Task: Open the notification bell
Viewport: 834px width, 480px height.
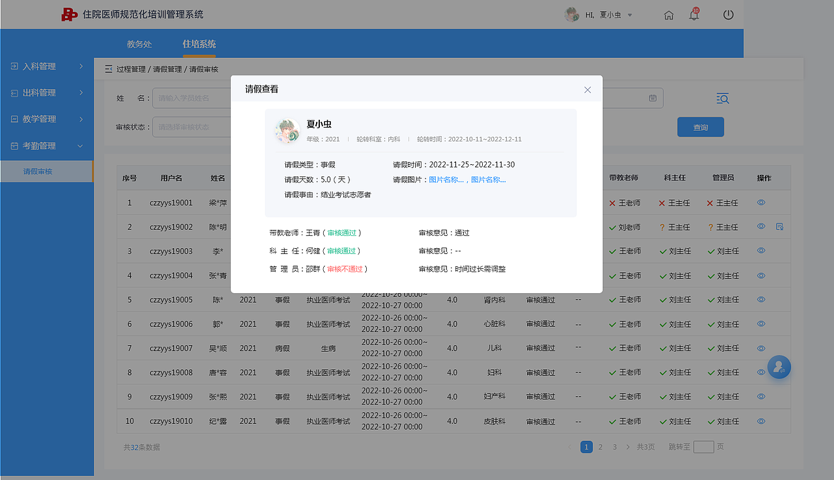Action: 694,14
